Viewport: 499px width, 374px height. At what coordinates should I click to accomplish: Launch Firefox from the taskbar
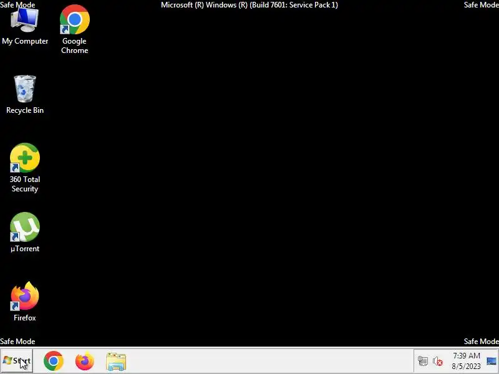click(85, 361)
